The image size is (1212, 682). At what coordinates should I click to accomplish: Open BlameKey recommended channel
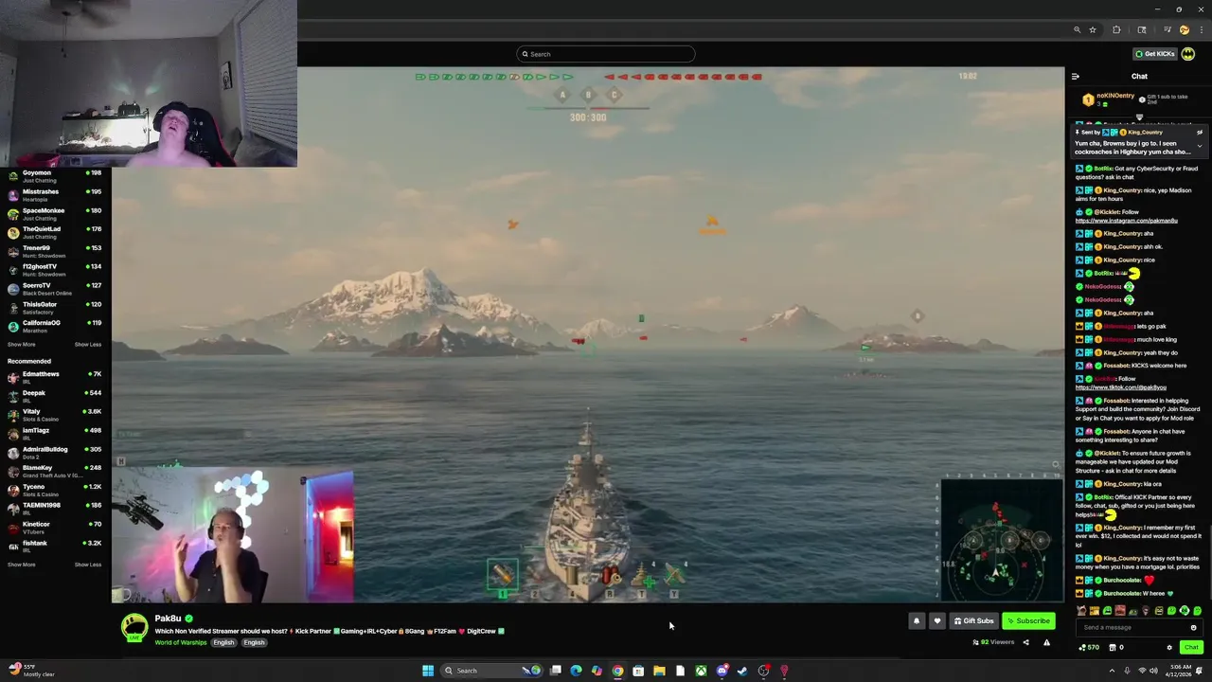tap(55, 471)
